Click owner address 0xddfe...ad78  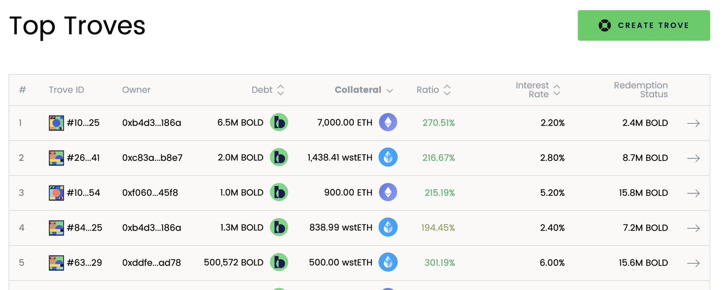152,263
